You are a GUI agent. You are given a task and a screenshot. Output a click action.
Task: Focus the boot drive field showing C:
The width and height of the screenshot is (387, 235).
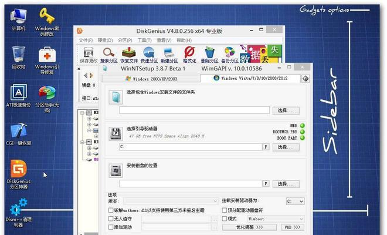point(191,147)
